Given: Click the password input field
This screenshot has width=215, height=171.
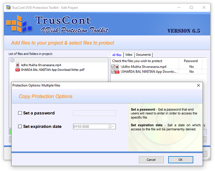Looking at the screenshot, I should coord(94,113).
